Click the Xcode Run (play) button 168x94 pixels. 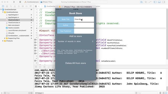(14, 2)
